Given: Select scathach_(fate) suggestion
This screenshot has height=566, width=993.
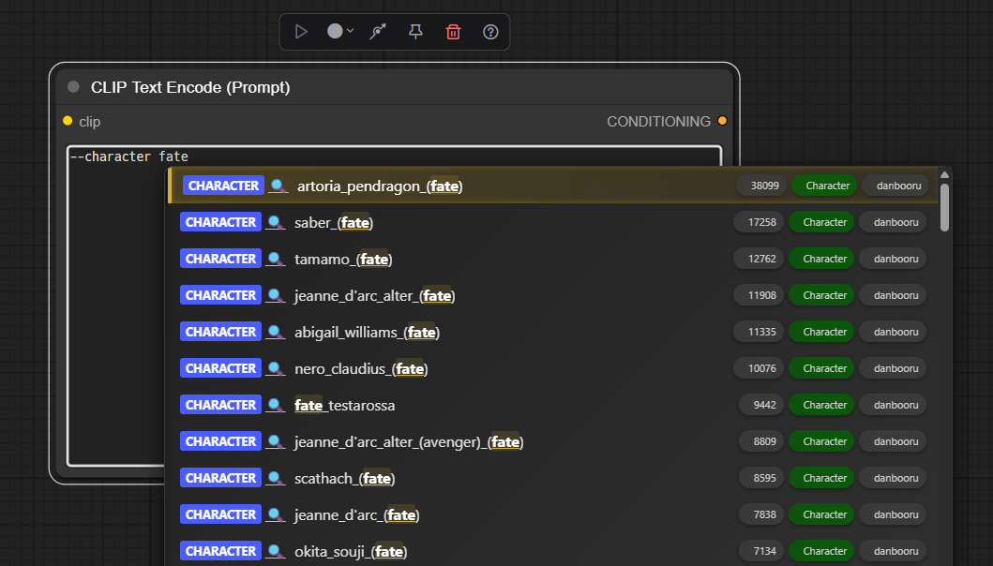Looking at the screenshot, I should pyautogui.click(x=552, y=478).
